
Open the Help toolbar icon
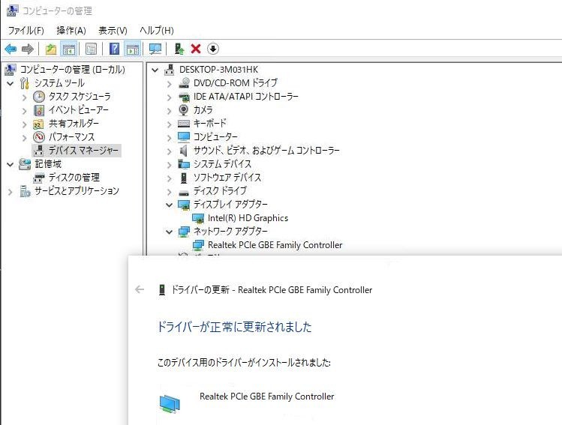[x=114, y=49]
